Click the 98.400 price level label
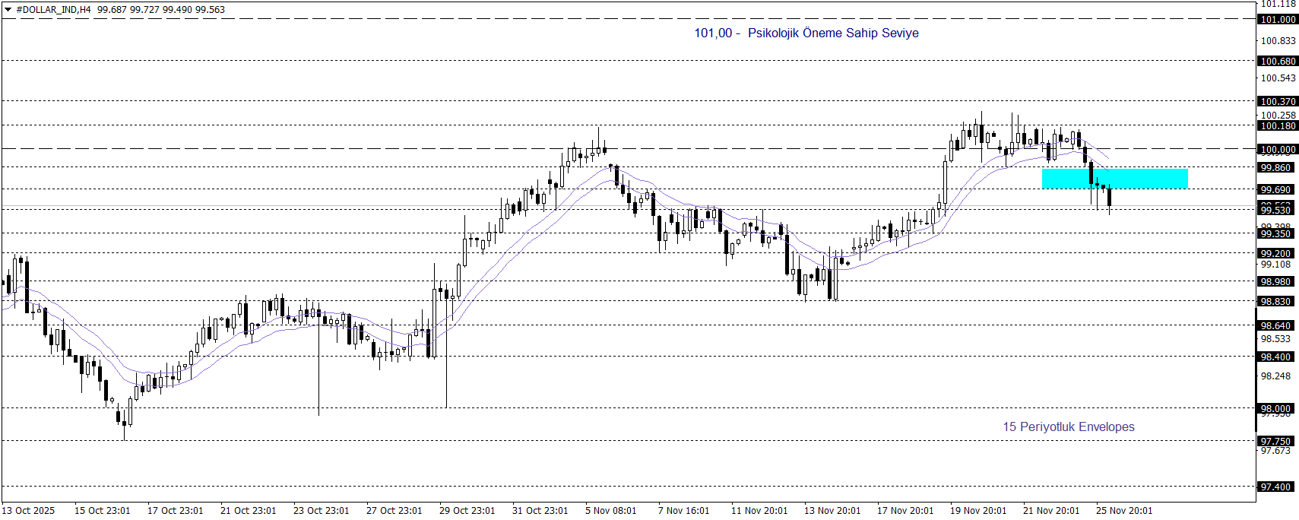This screenshot has width=1299, height=520. click(1277, 357)
